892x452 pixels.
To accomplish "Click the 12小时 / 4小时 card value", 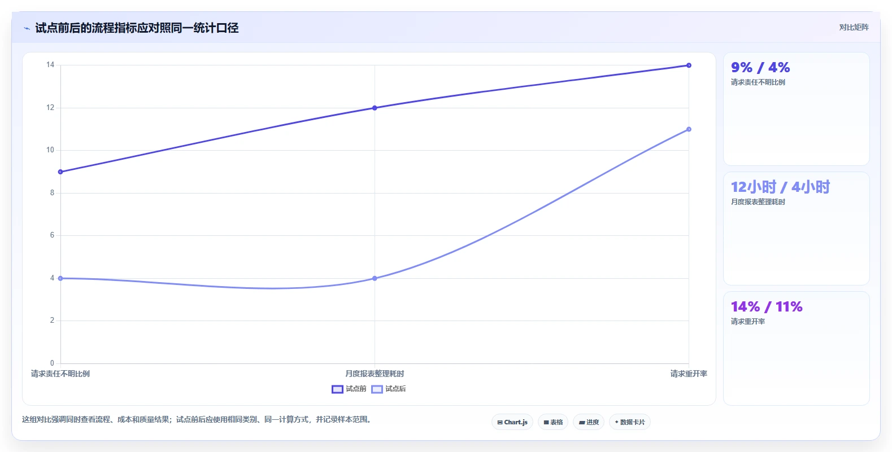I will (780, 187).
